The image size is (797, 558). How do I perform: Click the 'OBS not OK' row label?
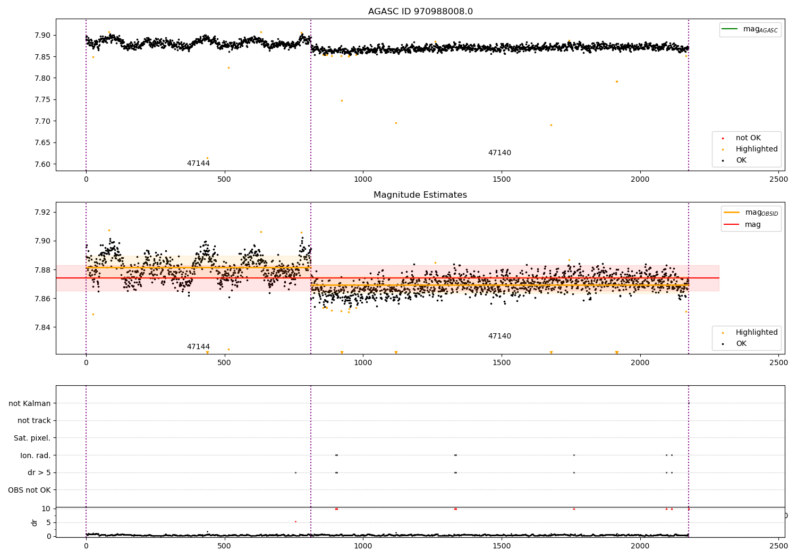tap(30, 490)
